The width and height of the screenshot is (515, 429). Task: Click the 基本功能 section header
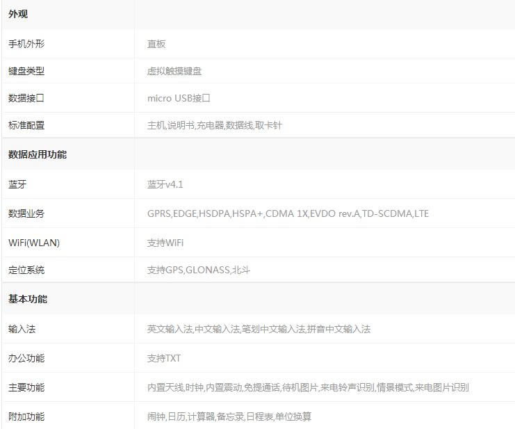[x=28, y=299]
